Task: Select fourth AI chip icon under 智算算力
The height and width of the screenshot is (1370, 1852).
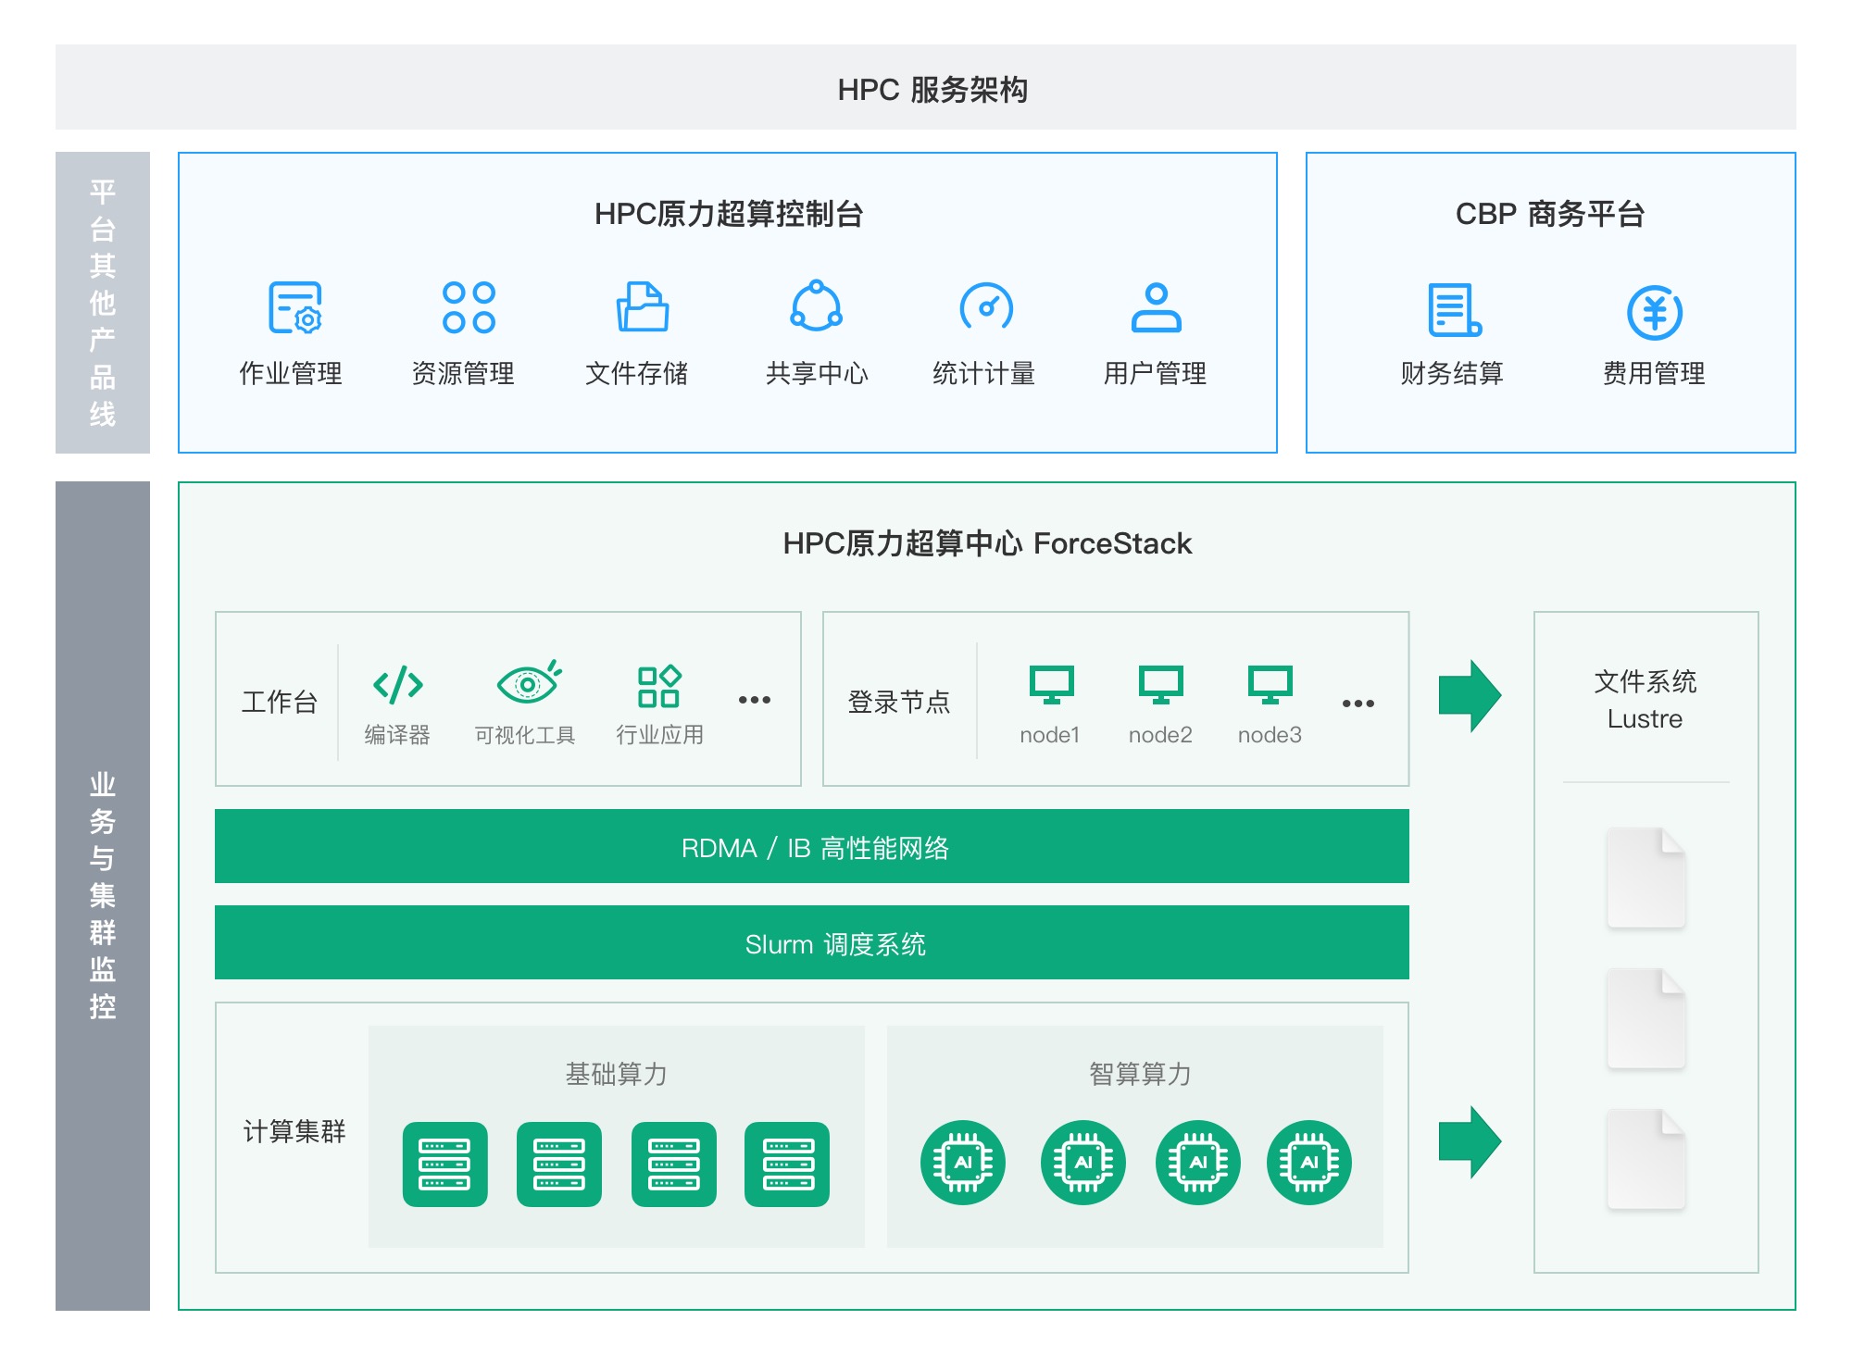Action: pyautogui.click(x=1309, y=1163)
